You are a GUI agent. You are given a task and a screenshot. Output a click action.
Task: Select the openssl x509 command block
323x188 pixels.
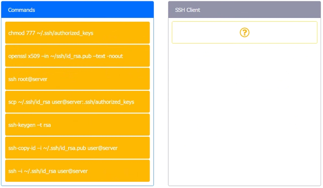(78, 56)
